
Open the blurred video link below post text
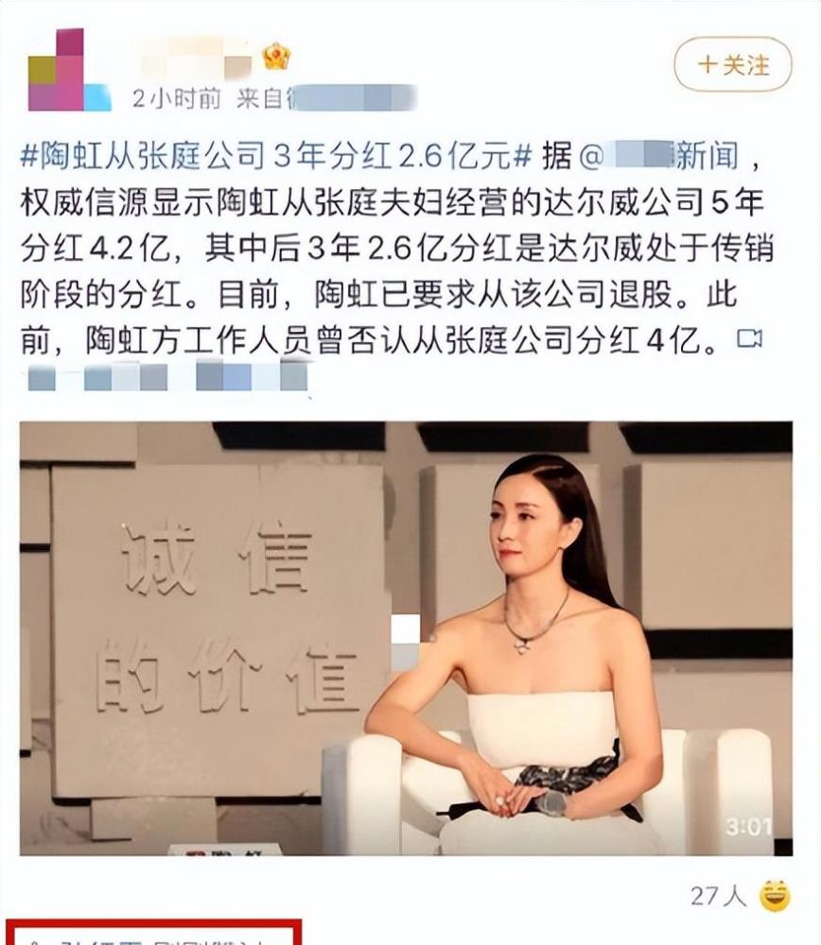click(x=167, y=377)
